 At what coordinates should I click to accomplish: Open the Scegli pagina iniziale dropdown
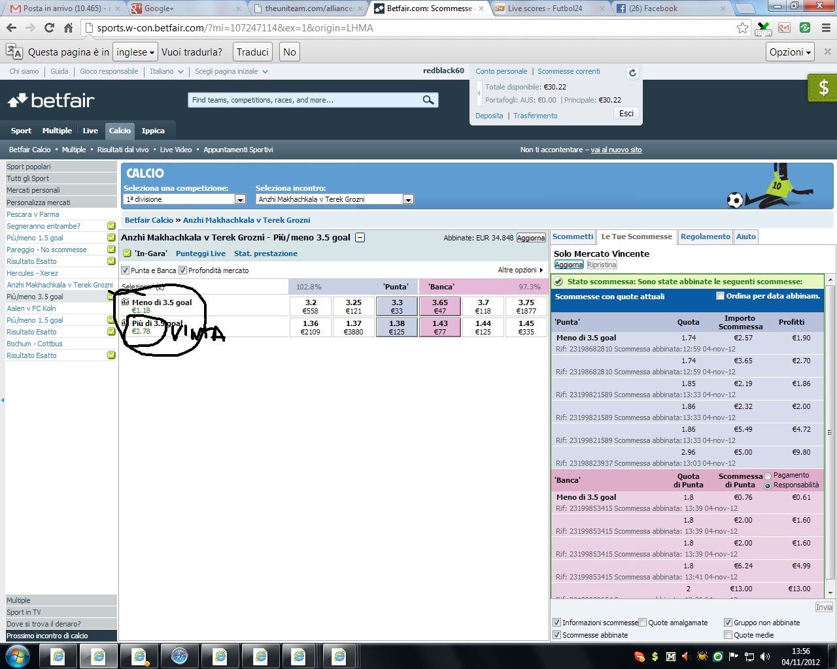click(231, 71)
